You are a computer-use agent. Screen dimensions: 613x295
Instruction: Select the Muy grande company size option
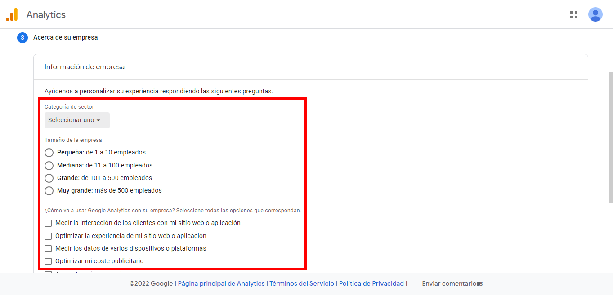tap(49, 191)
